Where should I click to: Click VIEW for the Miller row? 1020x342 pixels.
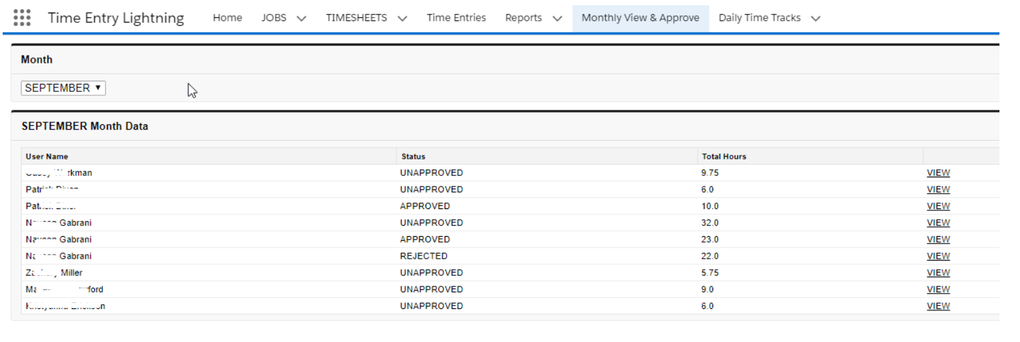938,273
